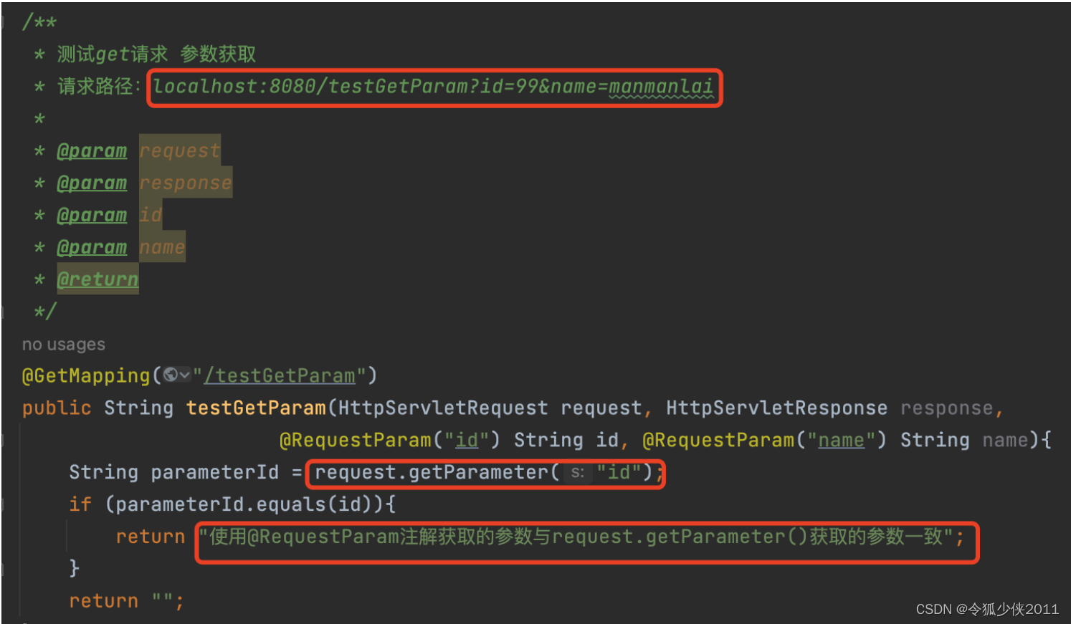Click the HttpServletResponse parameter type
The width and height of the screenshot is (1071, 624).
[776, 408]
